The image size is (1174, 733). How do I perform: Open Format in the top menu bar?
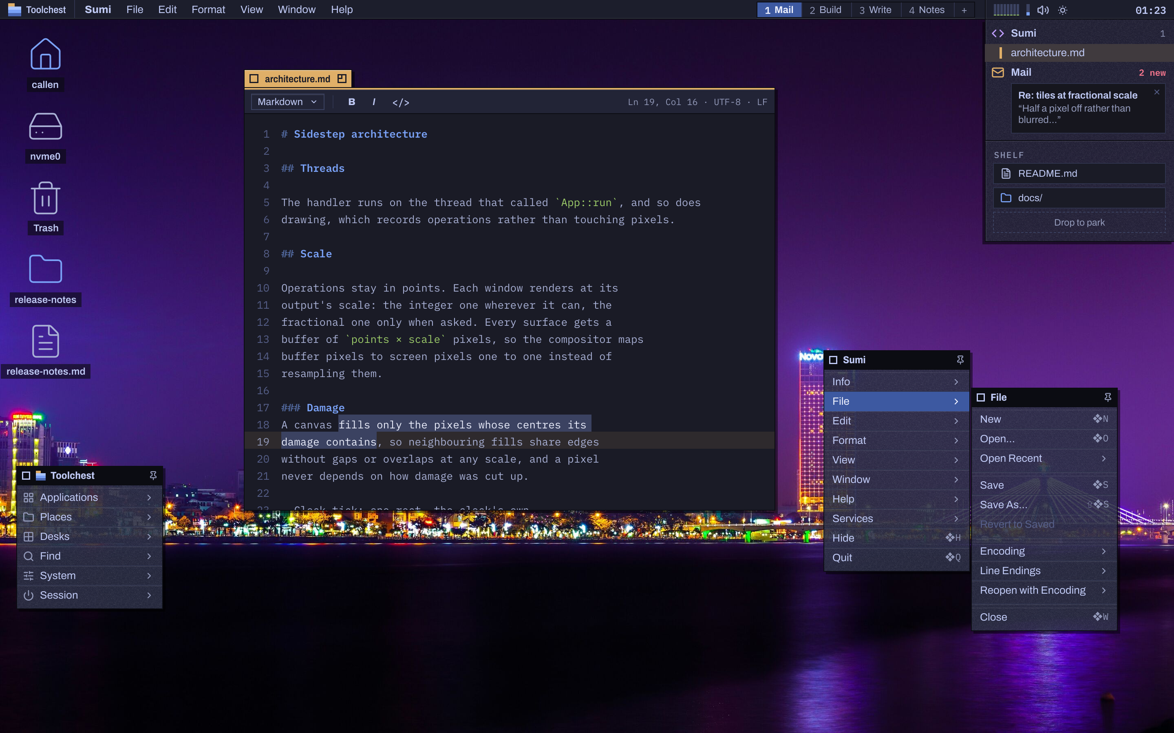click(x=208, y=10)
